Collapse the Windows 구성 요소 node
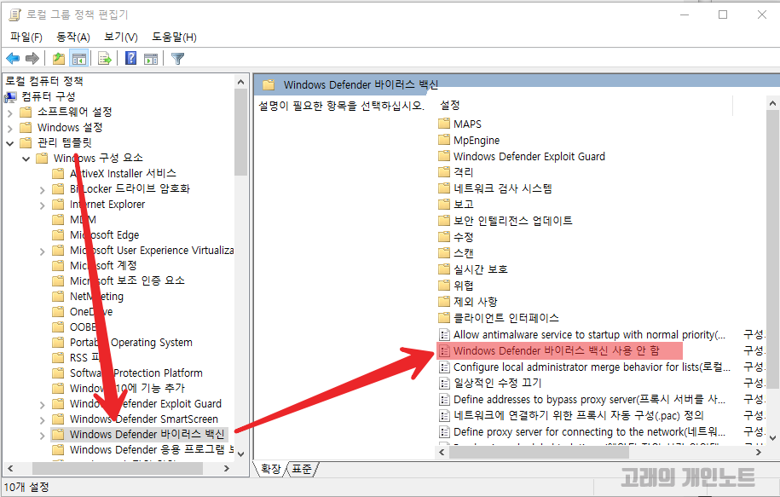Viewport: 780px width, 497px height. click(x=26, y=159)
